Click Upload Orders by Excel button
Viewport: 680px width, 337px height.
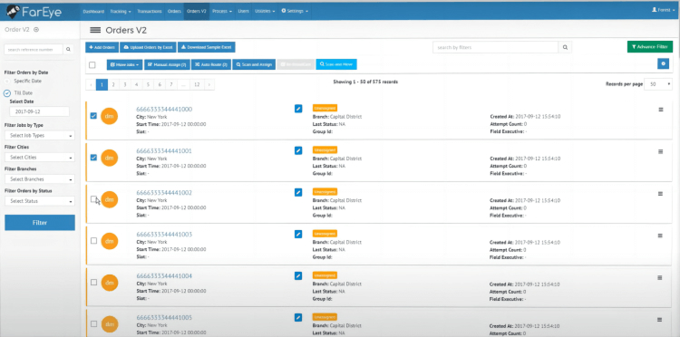tap(148, 47)
